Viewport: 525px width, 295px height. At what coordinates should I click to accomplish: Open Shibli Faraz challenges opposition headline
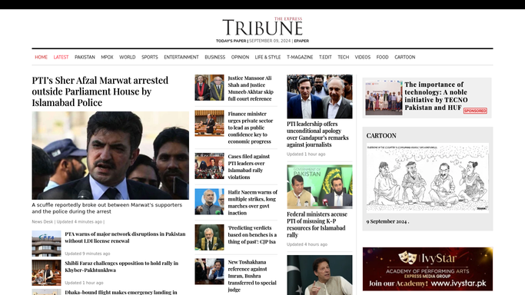[x=121, y=267]
